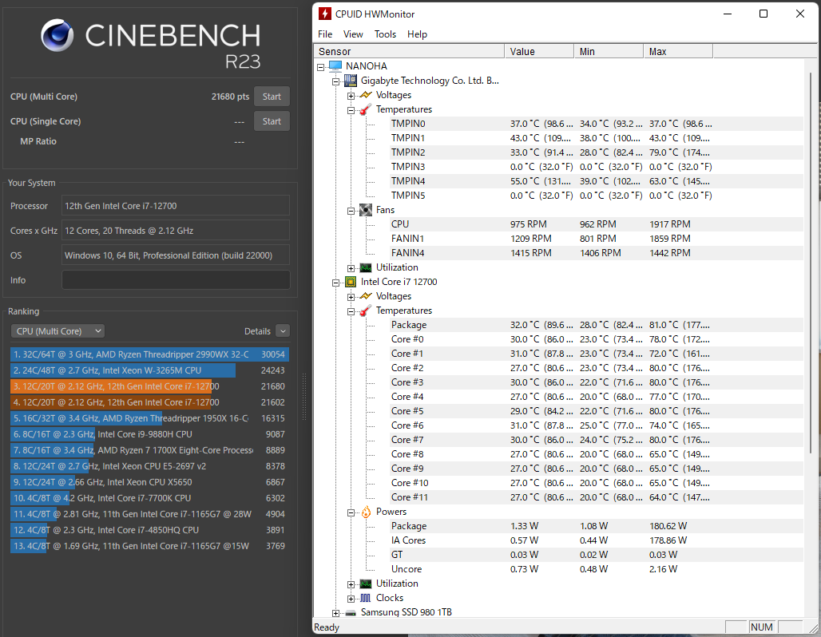Click the Fans icon
Viewport: 821px width, 637px height.
click(x=366, y=210)
